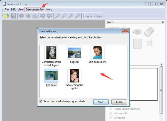This screenshot has height=121, width=167.
Task: Select the Legend demonstration thumbnail
Action: click(x=74, y=54)
